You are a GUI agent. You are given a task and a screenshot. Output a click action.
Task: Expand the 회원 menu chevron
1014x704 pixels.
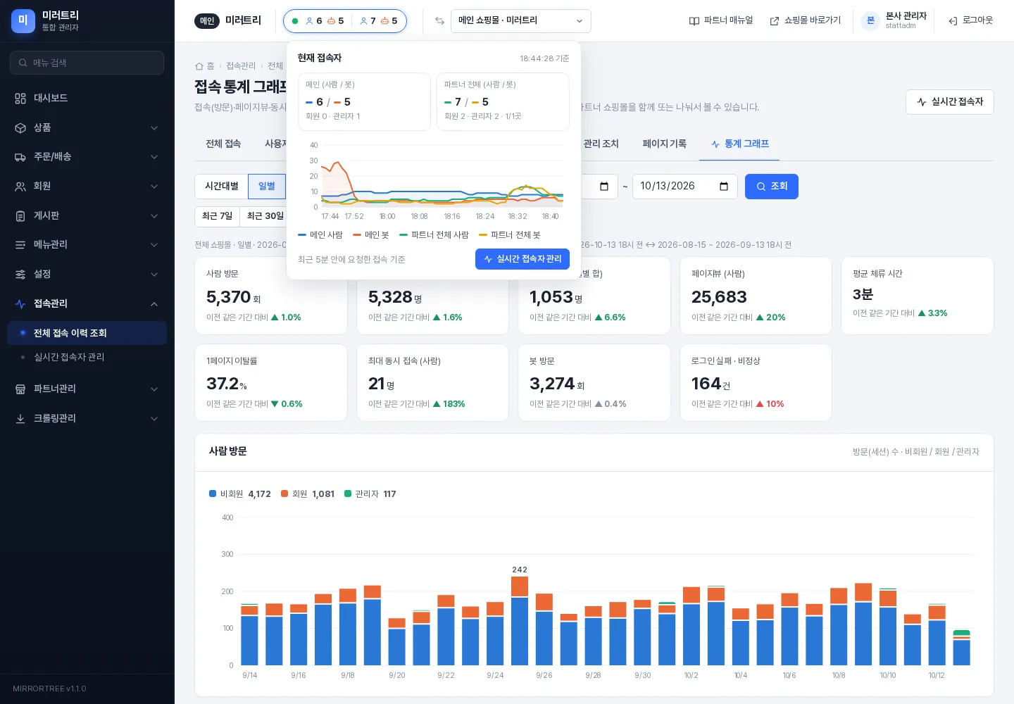[154, 187]
